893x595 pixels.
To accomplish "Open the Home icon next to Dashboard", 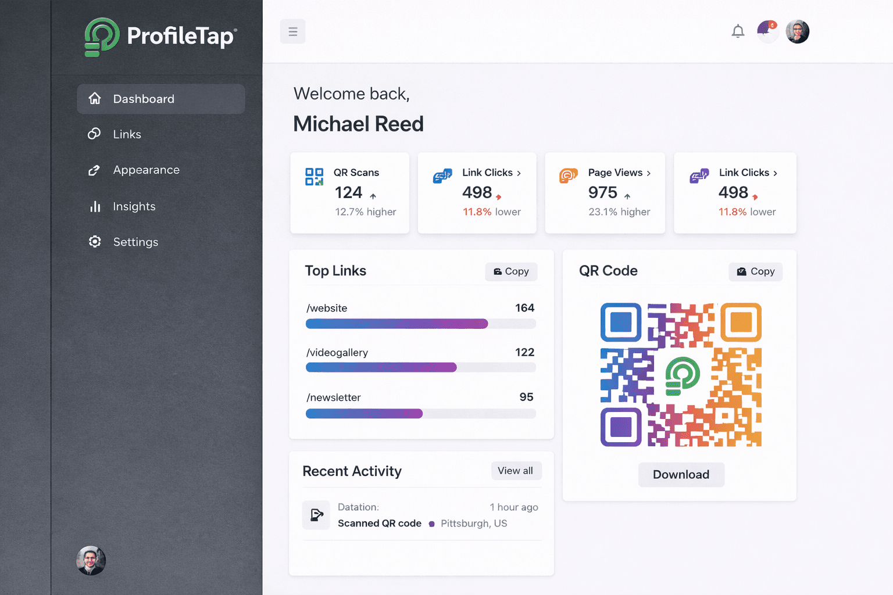I will tap(95, 99).
